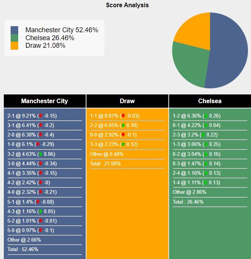251x259 pixels.
Task: Click the green arrow beside 4-3 @ 1.16%
Action: (41, 211)
